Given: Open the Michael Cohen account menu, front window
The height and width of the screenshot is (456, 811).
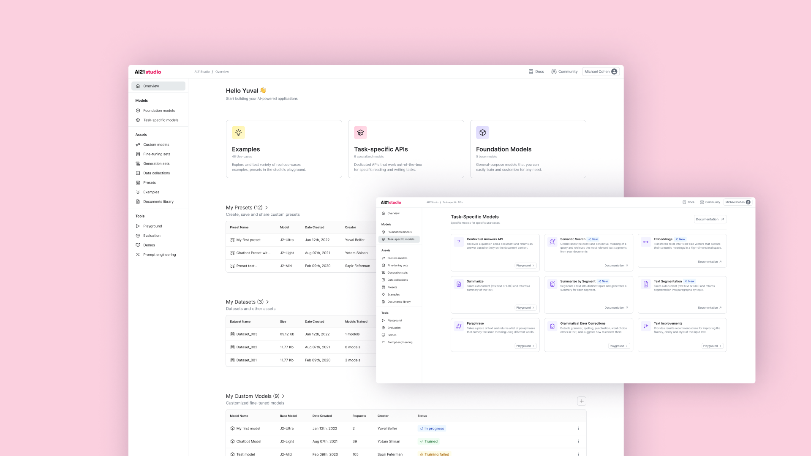Looking at the screenshot, I should click(738, 202).
